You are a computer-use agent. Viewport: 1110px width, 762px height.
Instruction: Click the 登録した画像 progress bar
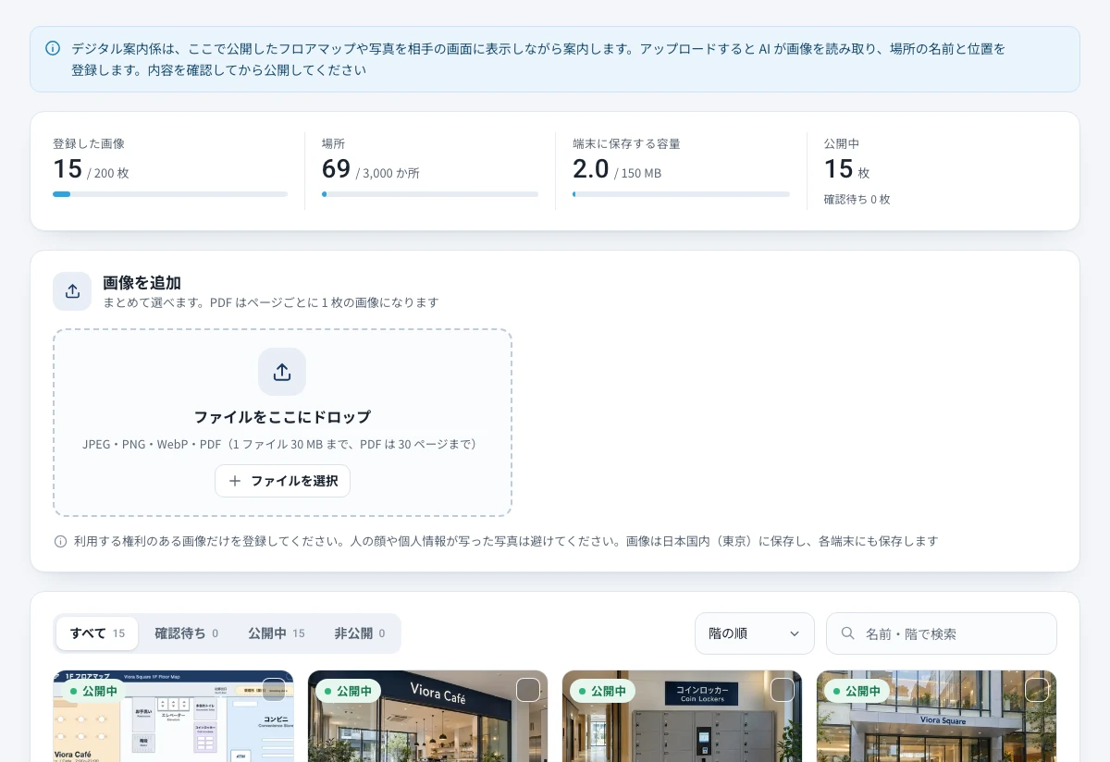coord(170,194)
